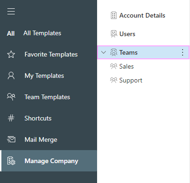The width and height of the screenshot is (190, 183).
Task: Click the people icon for Team Templates
Action: pyautogui.click(x=11, y=97)
